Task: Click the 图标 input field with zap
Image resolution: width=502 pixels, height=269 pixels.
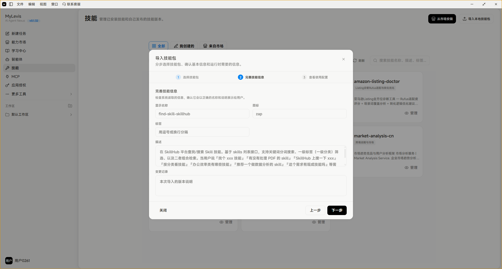Action: (x=300, y=114)
